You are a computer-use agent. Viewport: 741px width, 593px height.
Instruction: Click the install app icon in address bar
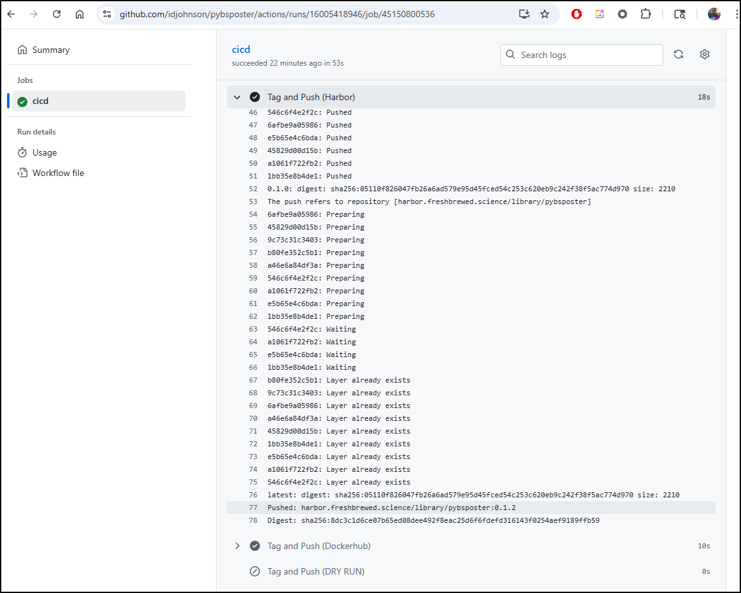(524, 14)
